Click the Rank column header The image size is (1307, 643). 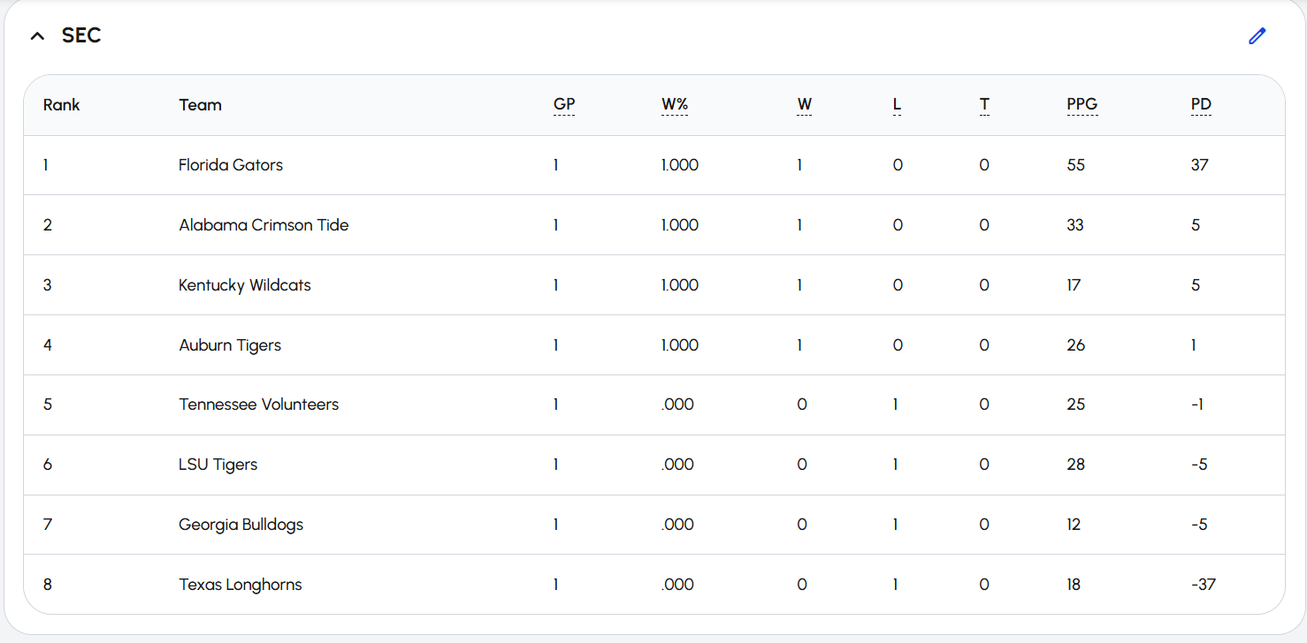point(61,105)
